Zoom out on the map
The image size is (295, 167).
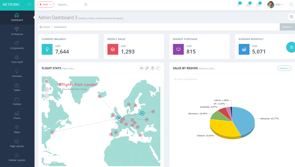pyautogui.click(x=46, y=96)
